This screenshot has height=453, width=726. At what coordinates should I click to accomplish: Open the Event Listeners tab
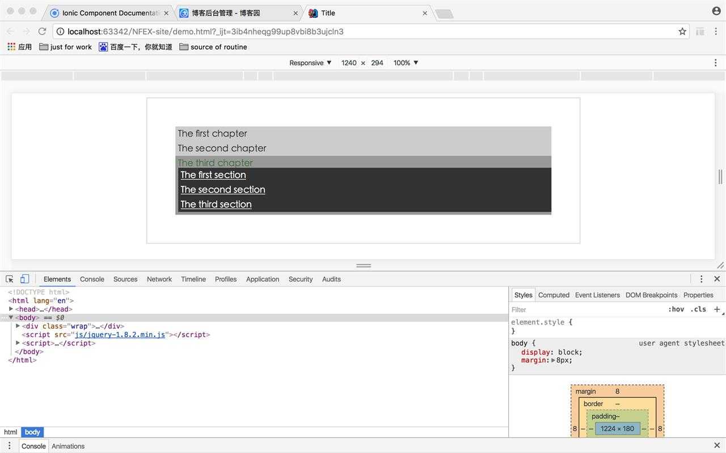(x=597, y=295)
